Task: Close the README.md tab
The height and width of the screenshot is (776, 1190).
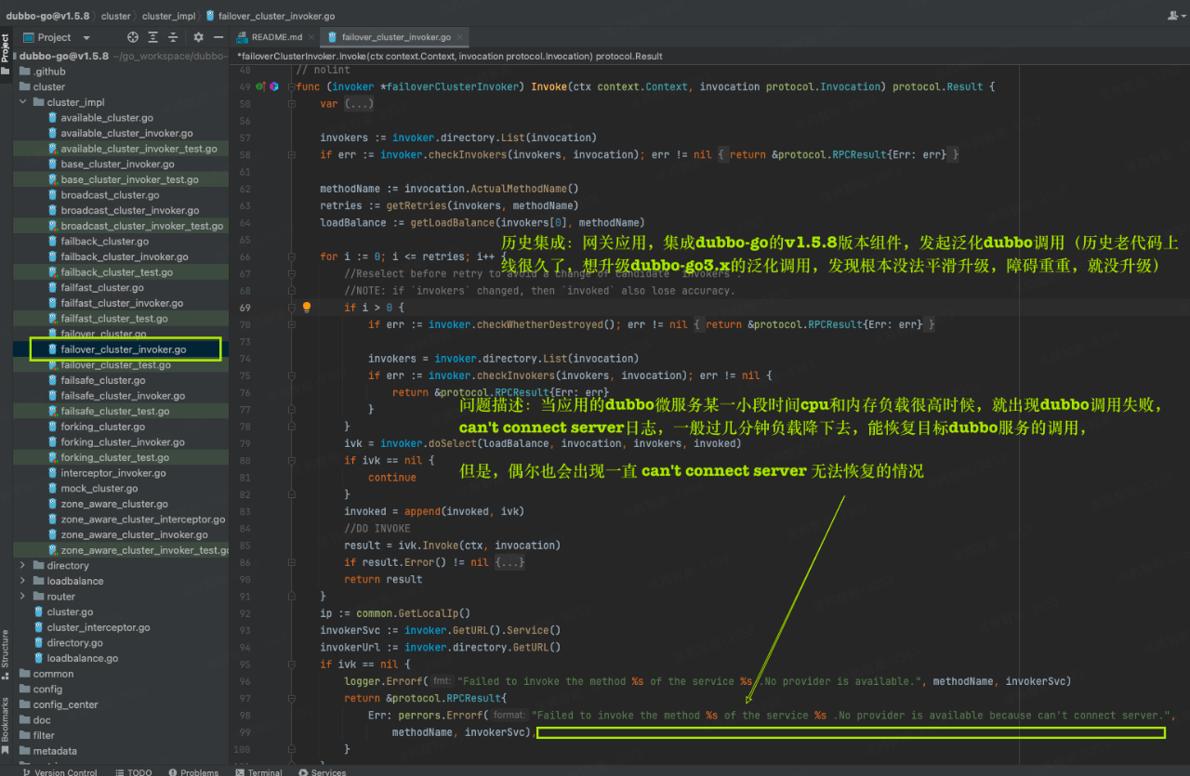Action: click(x=311, y=37)
